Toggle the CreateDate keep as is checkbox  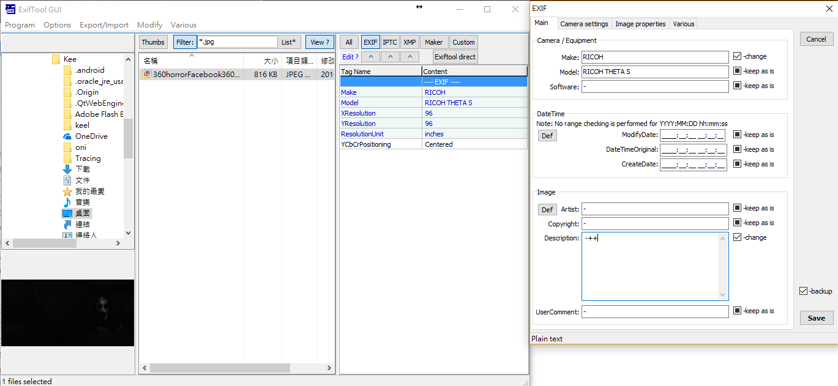tap(738, 164)
